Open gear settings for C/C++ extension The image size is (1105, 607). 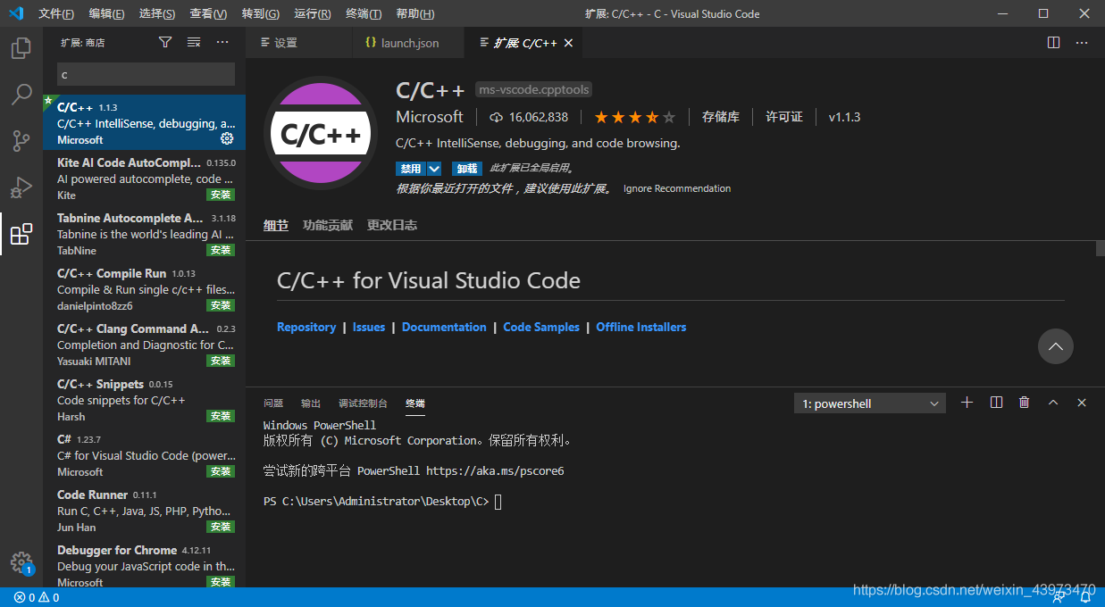coord(227,139)
